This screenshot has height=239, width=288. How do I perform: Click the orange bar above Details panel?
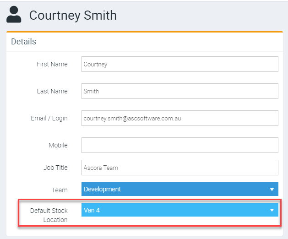pos(144,32)
